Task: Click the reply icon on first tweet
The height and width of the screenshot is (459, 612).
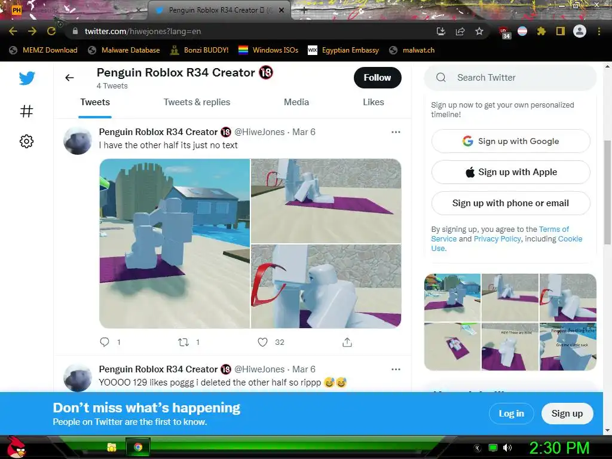Action: coord(105,342)
